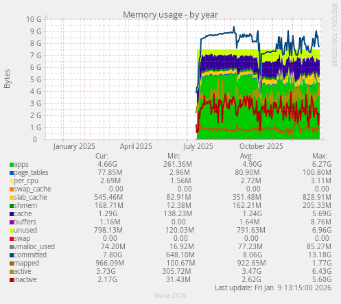This screenshot has width=341, height=304.
Task: Click the 'cache' legend label
Action: tap(23, 213)
